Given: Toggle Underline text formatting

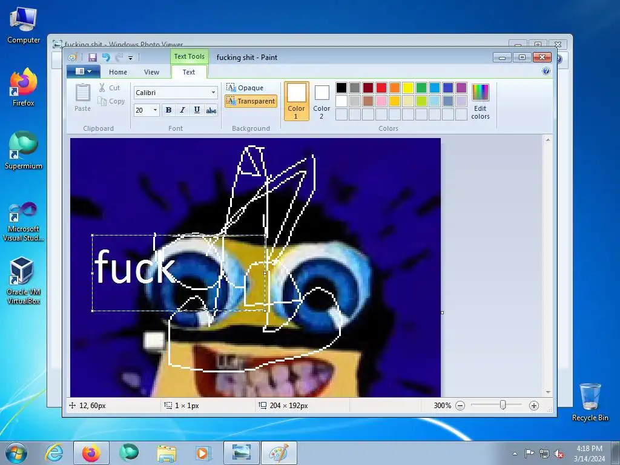Looking at the screenshot, I should click(197, 110).
